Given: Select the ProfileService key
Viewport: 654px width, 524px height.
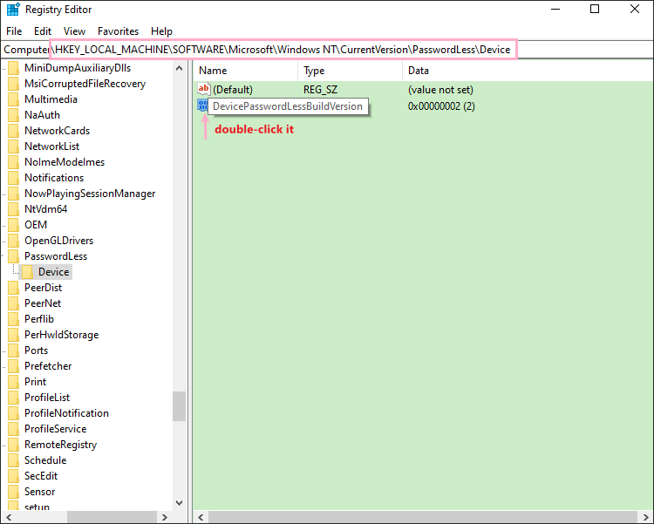Looking at the screenshot, I should click(56, 429).
